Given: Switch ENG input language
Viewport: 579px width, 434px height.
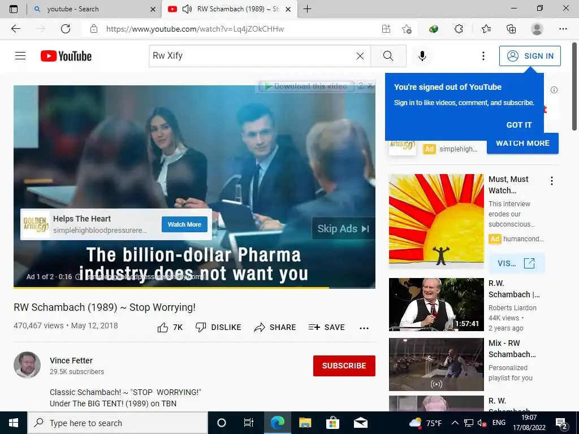Looking at the screenshot, I should click(499, 423).
